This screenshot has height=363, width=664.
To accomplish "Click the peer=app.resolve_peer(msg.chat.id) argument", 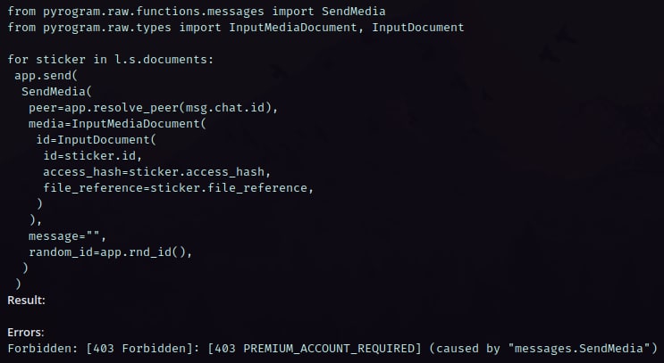I will [154, 108].
